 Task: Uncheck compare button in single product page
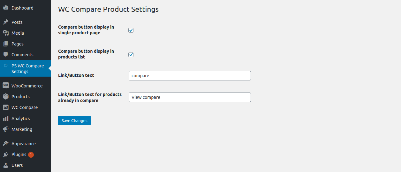[131, 30]
